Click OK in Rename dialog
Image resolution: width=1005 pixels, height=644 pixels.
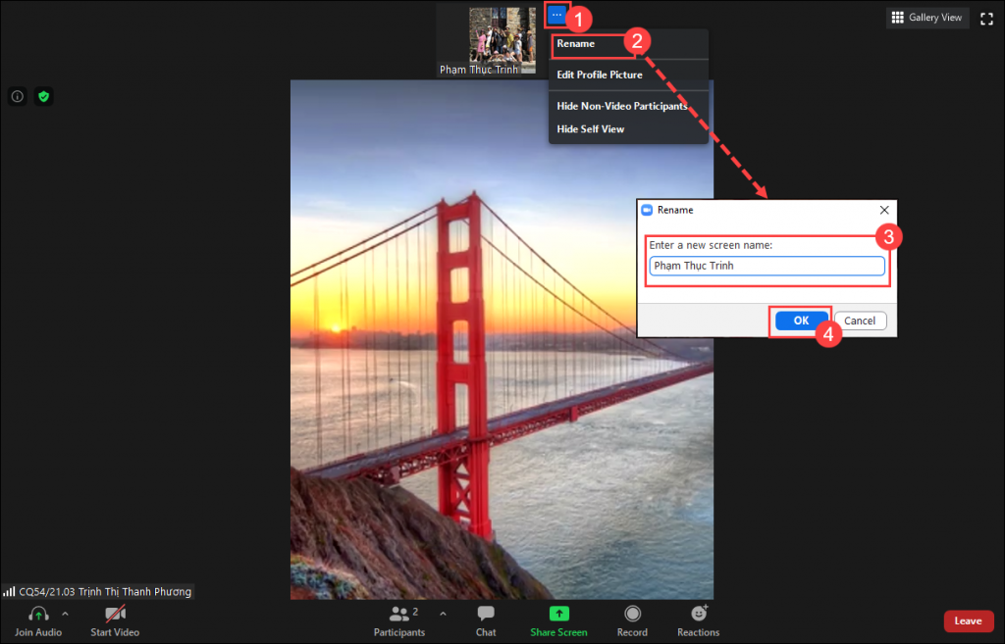point(801,321)
